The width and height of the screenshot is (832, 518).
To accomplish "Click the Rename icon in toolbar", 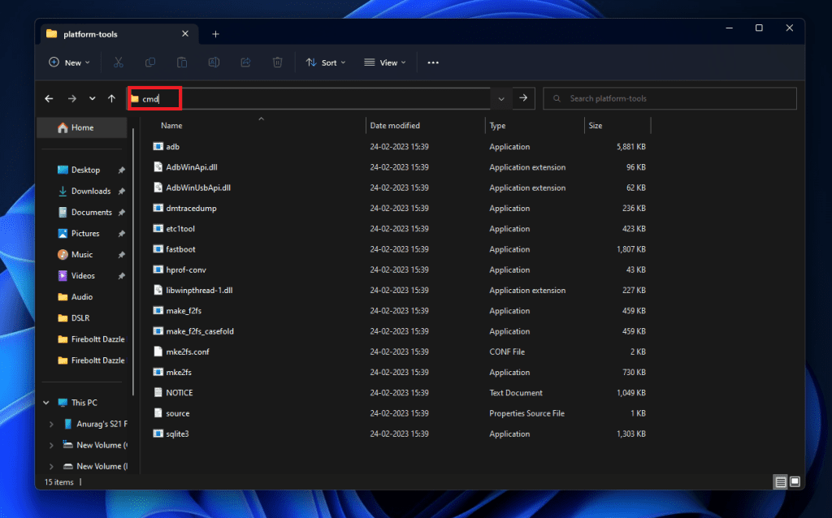I will [x=214, y=63].
